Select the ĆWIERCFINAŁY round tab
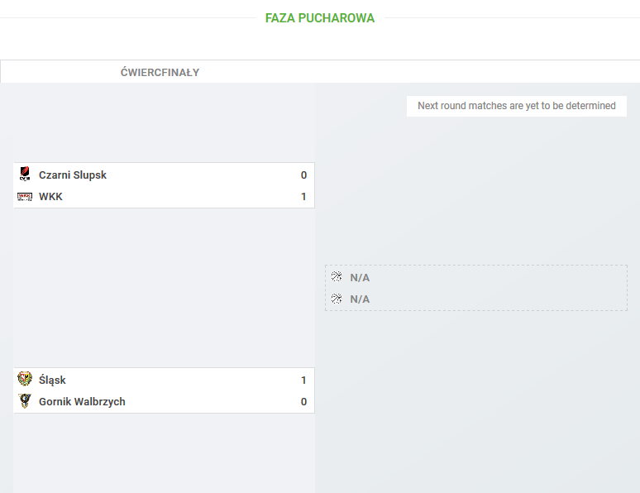Image resolution: width=640 pixels, height=493 pixels. [x=160, y=72]
